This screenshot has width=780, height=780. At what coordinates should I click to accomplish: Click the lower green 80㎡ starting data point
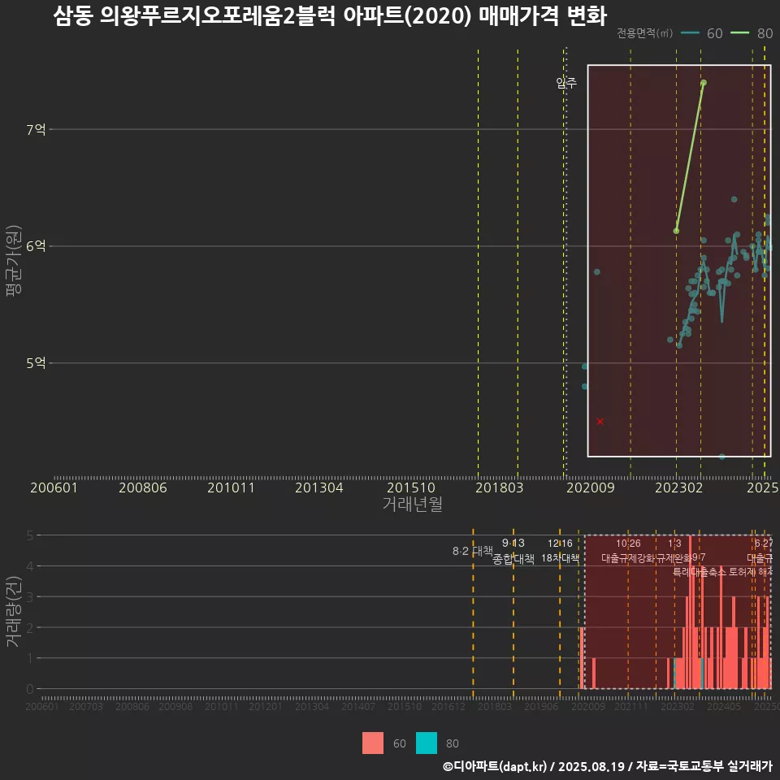tap(676, 231)
